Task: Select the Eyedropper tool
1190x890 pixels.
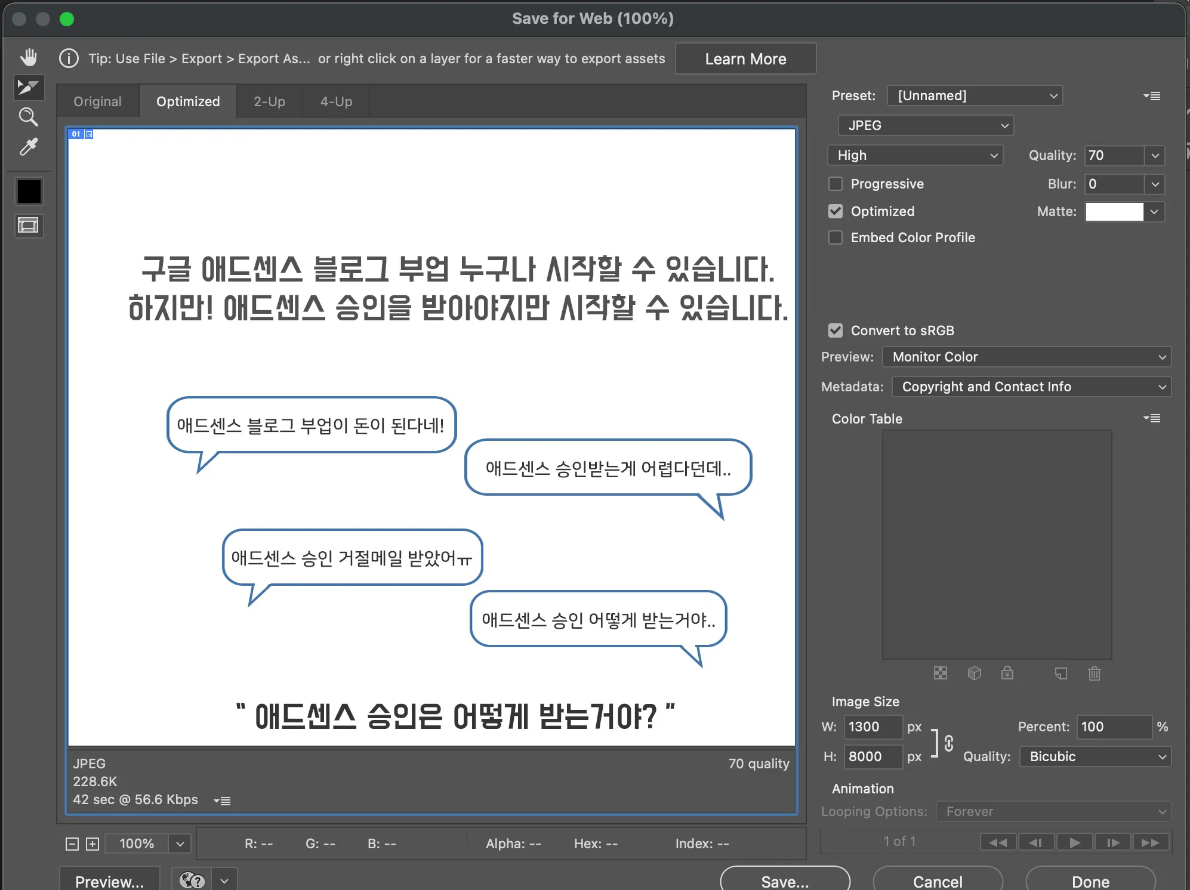Action: coord(29,147)
